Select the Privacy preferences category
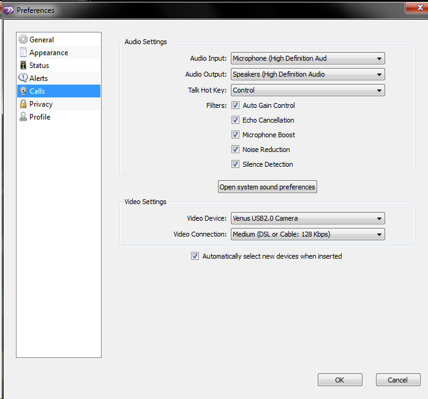The width and height of the screenshot is (428, 399). [41, 104]
